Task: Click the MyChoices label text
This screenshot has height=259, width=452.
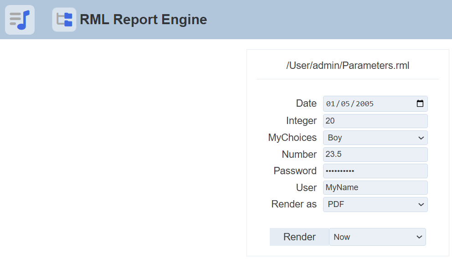Action: 292,138
